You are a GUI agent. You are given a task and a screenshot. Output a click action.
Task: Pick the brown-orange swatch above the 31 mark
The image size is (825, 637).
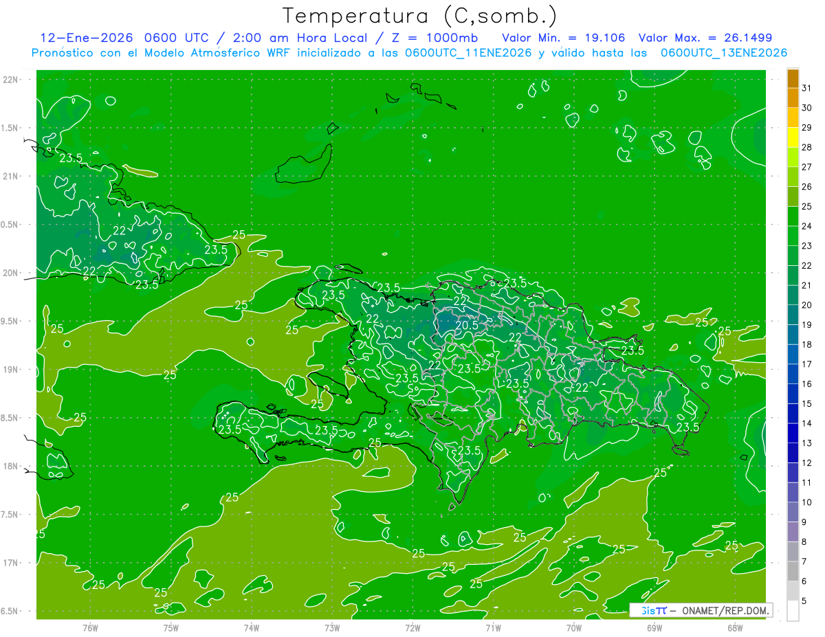tap(793, 78)
